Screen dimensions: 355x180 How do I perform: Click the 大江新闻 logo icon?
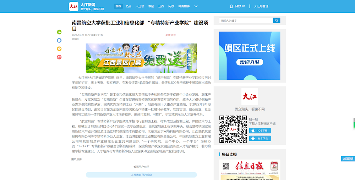click(x=73, y=6)
